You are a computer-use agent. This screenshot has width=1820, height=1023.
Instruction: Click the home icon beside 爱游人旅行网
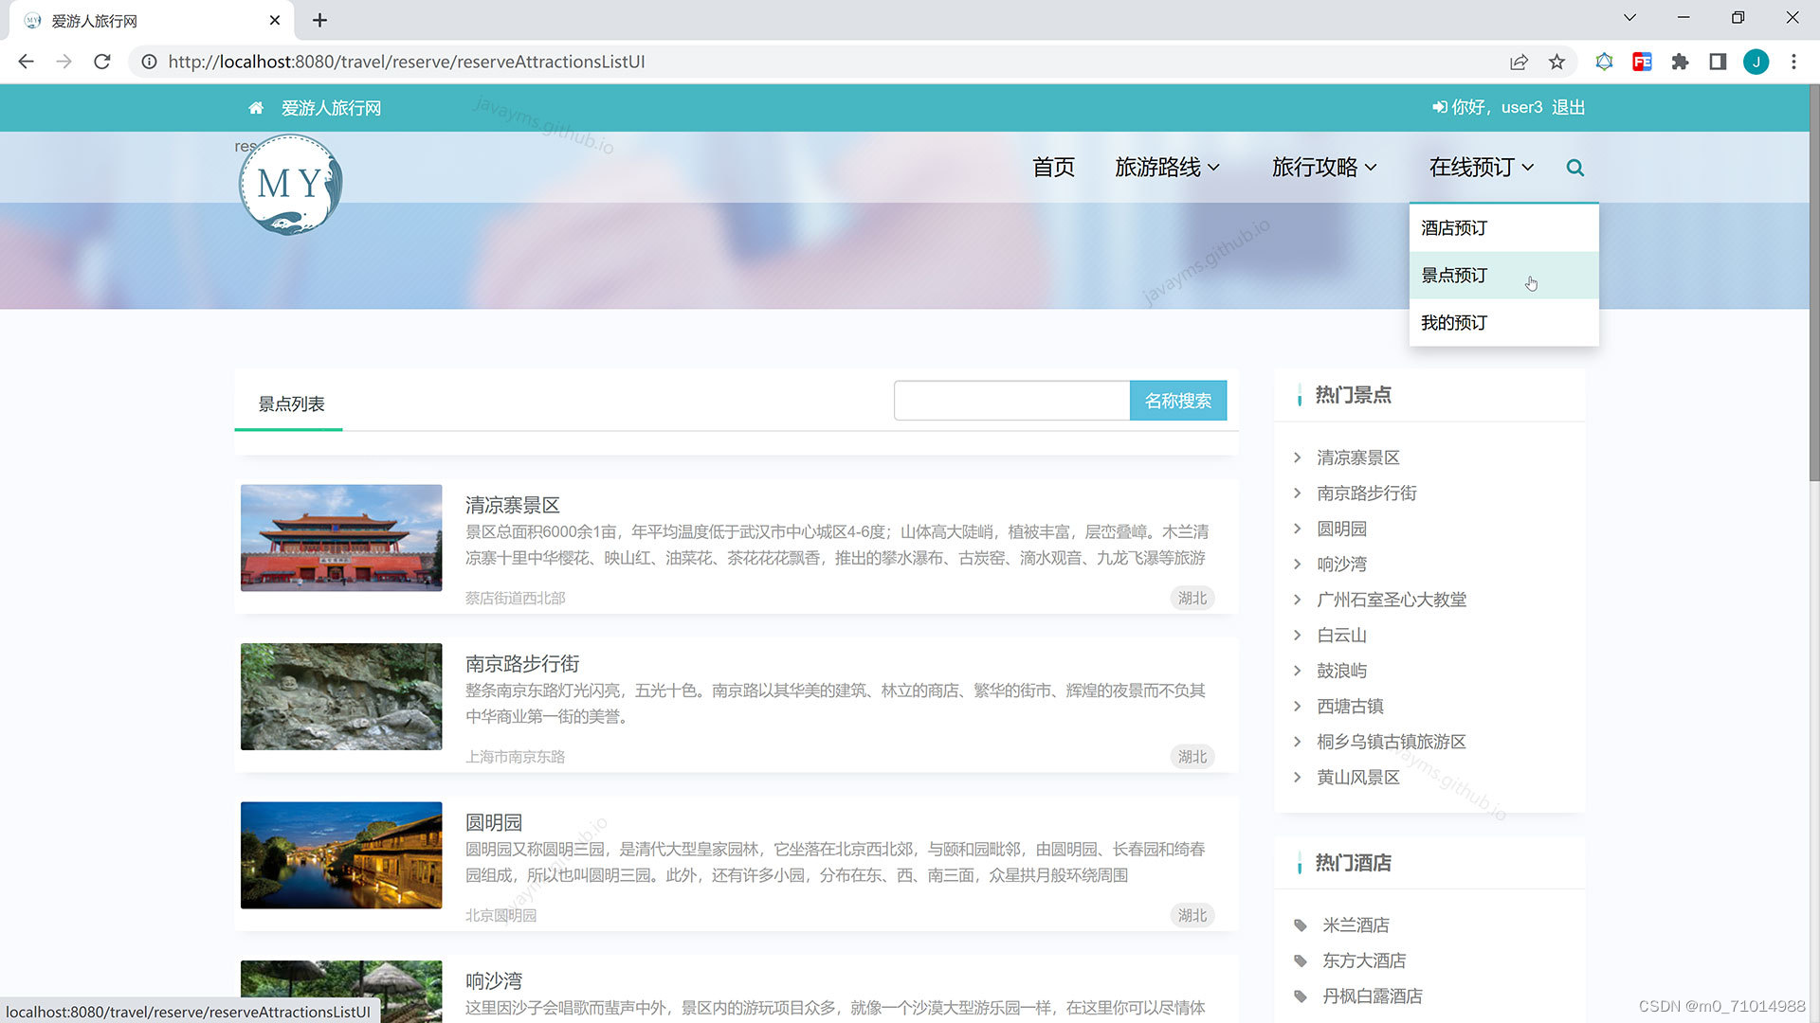point(256,108)
